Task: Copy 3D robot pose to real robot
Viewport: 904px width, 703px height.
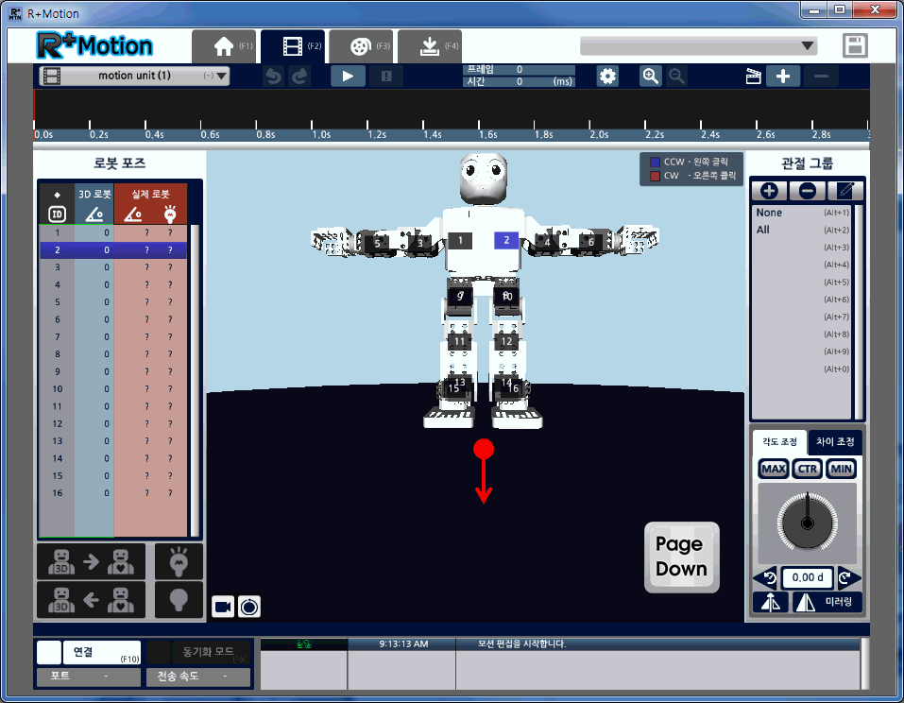Action: (x=91, y=562)
